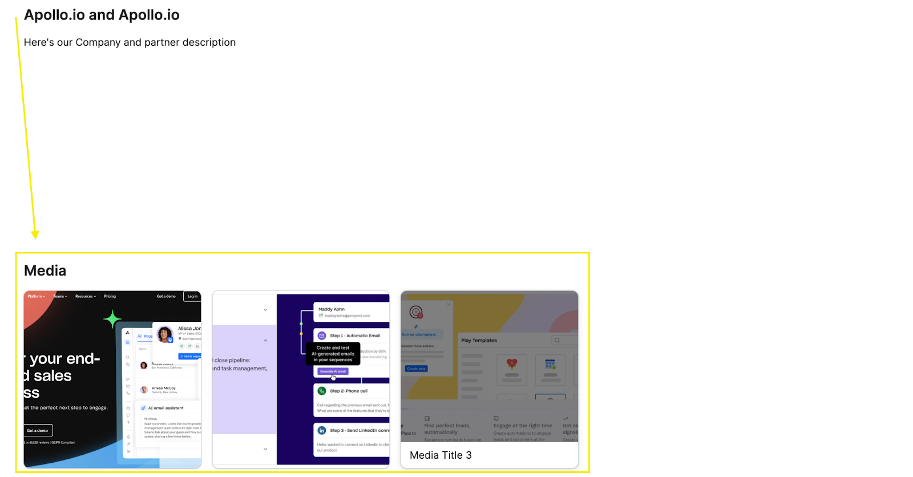Click "Here's our Company and partner description" text
The width and height of the screenshot is (913, 477).
click(x=130, y=42)
